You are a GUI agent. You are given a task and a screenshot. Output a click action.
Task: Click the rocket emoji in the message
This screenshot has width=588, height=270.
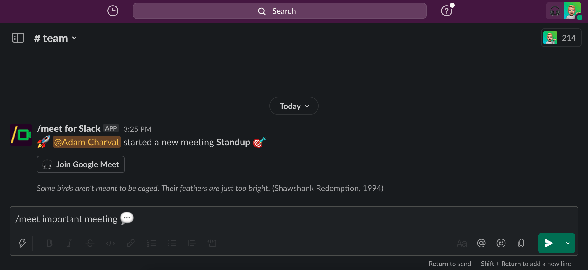[44, 142]
